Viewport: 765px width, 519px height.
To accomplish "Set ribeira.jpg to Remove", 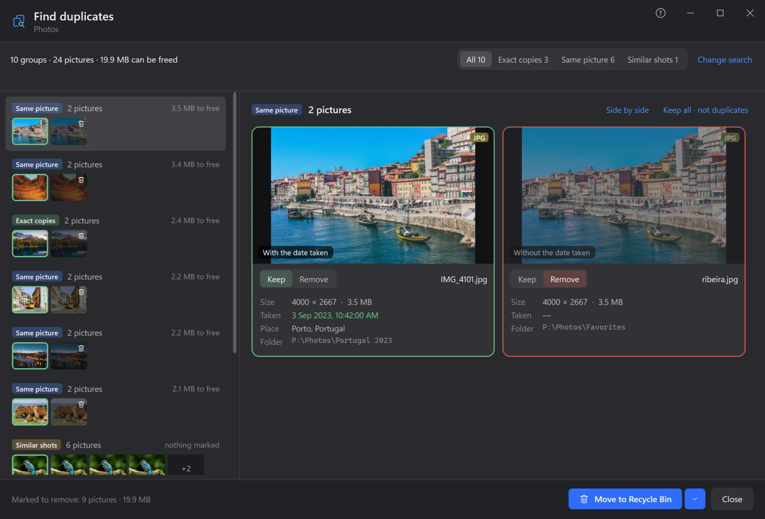I will coord(565,279).
